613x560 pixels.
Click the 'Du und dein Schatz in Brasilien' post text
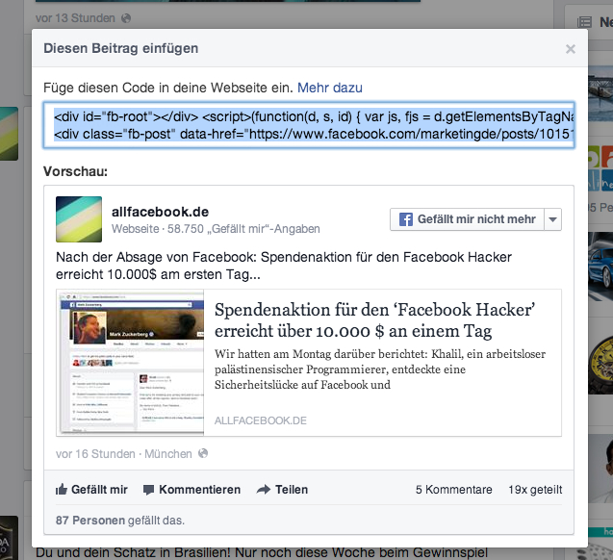[x=262, y=553]
